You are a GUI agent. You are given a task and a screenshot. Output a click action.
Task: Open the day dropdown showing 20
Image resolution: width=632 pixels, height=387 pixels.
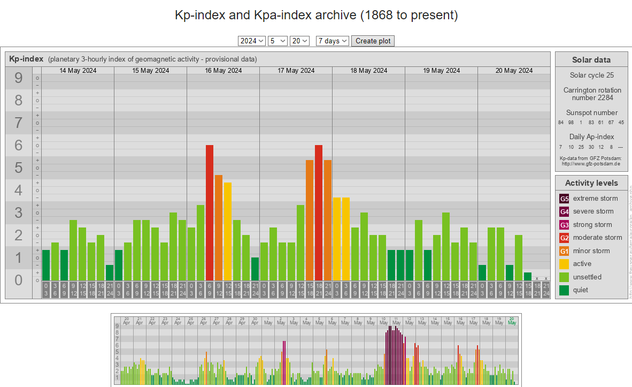[299, 41]
